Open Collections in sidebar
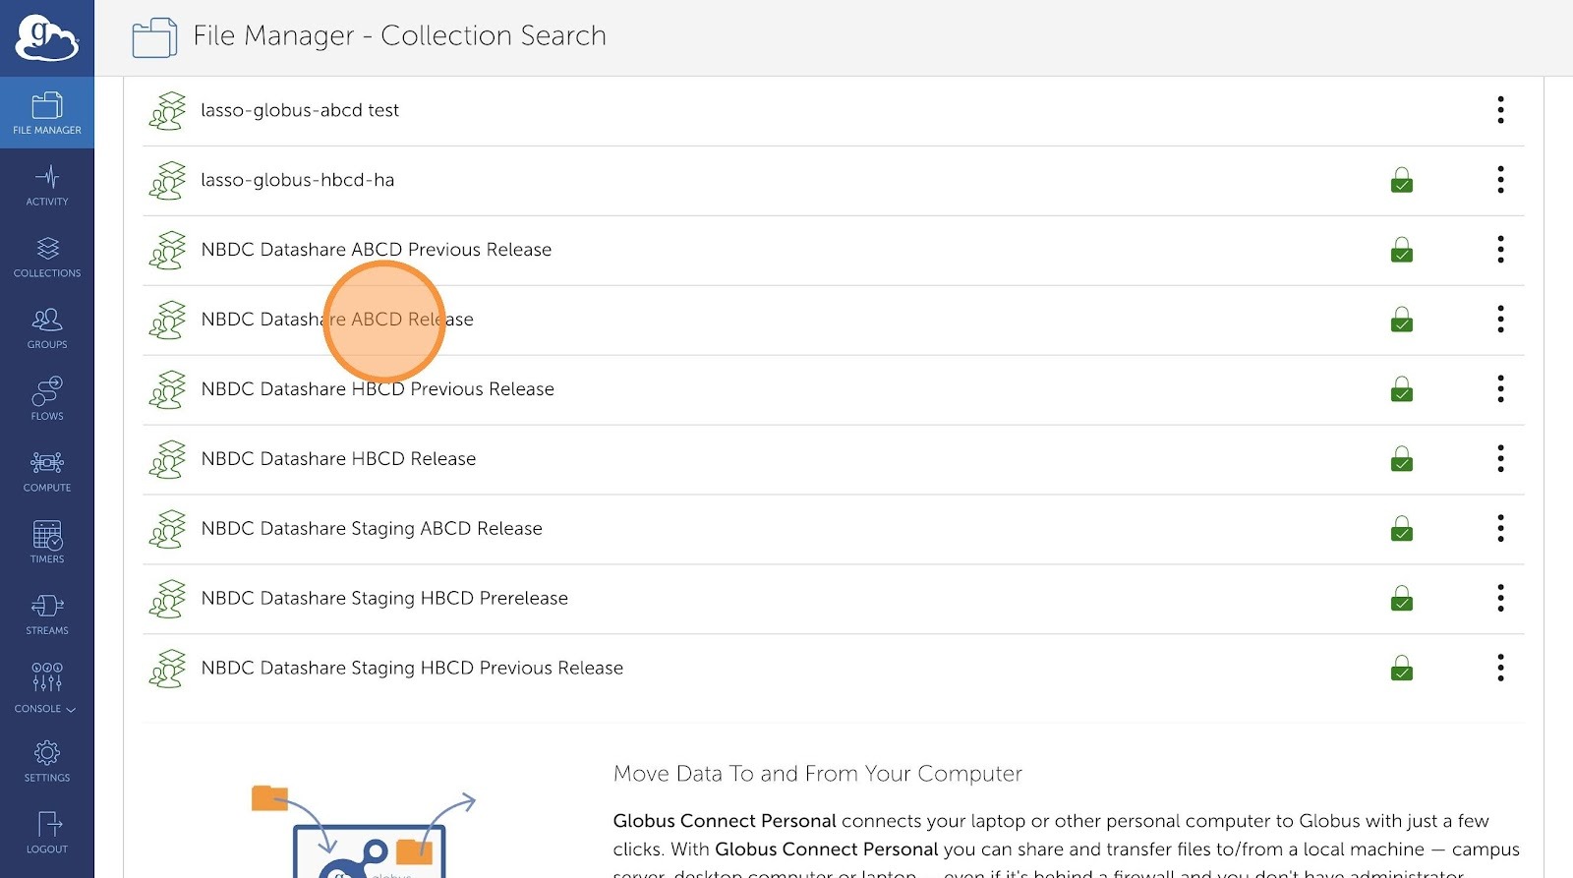Viewport: 1573px width, 878px height. (47, 257)
